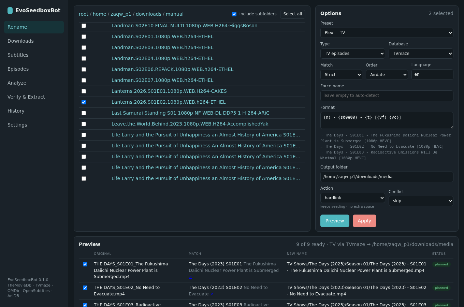Edit the Format template text area
The width and height of the screenshot is (464, 307).
[x=387, y=120]
